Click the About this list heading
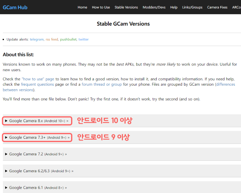This screenshot has width=241, height=193. pyautogui.click(x=18, y=55)
